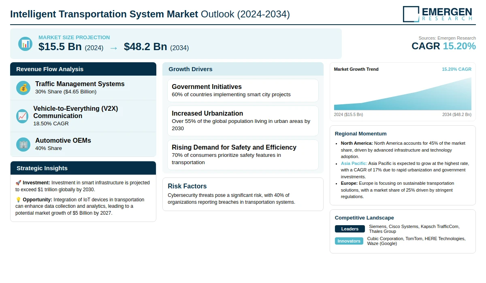Click the Rising Demand for Safety and Efficiency card
Screen dimensions: 486x283
click(243, 155)
